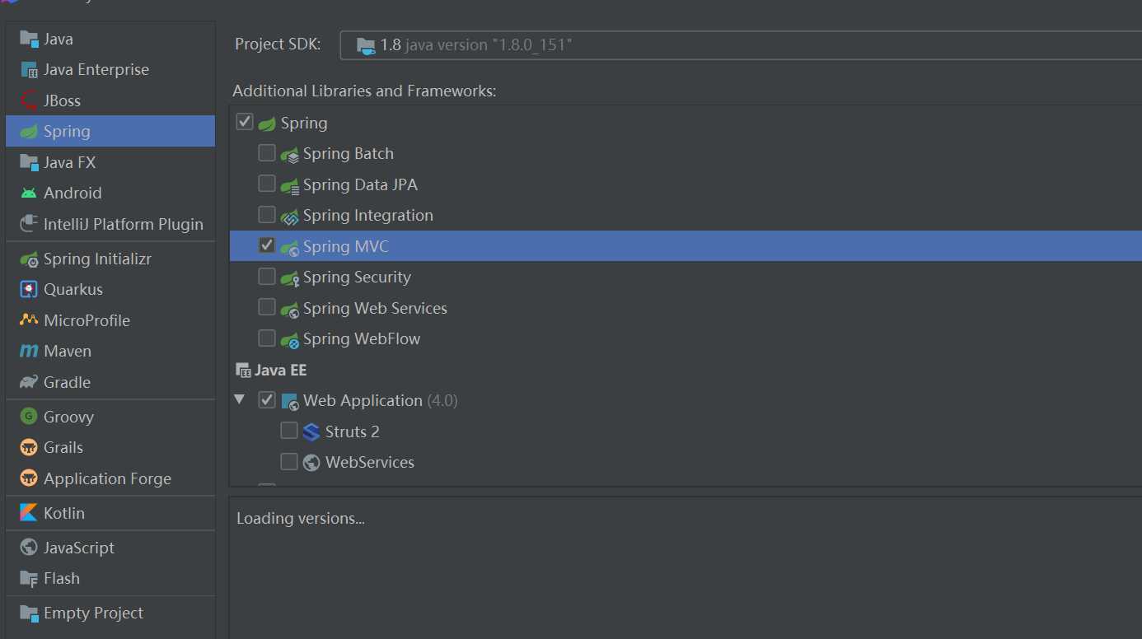Viewport: 1142px width, 639px height.
Task: Enable the Spring Batch checkbox
Action: 267,152
